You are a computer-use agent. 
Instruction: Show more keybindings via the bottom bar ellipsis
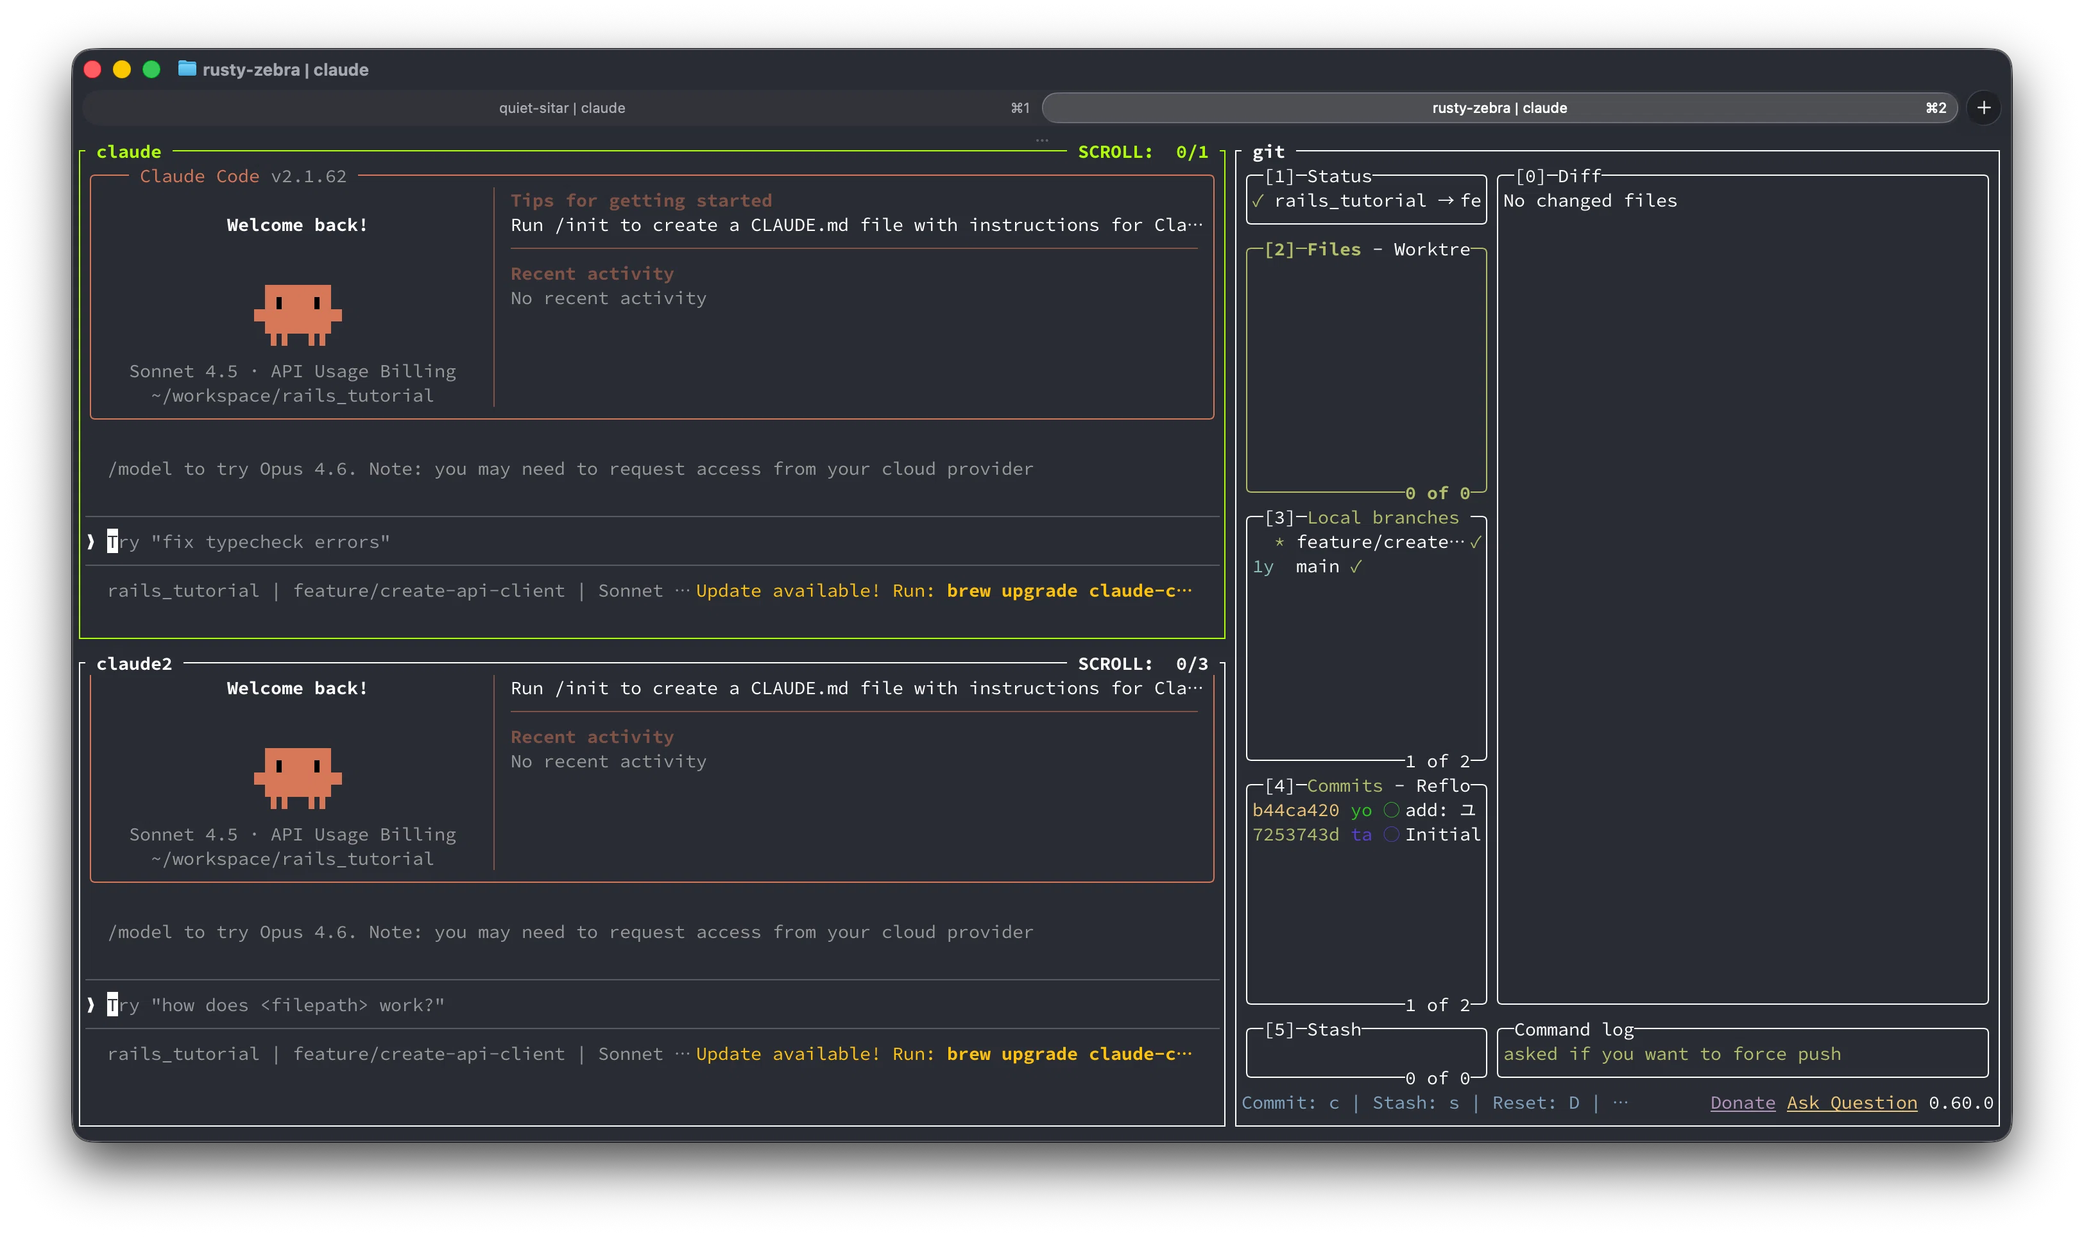(x=1619, y=1103)
